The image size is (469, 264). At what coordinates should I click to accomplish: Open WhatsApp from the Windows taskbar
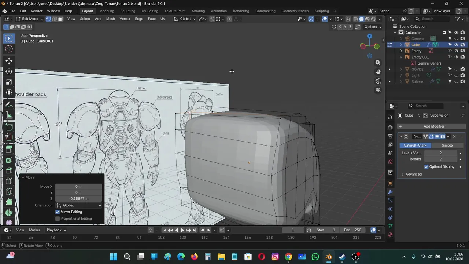[x=315, y=257]
